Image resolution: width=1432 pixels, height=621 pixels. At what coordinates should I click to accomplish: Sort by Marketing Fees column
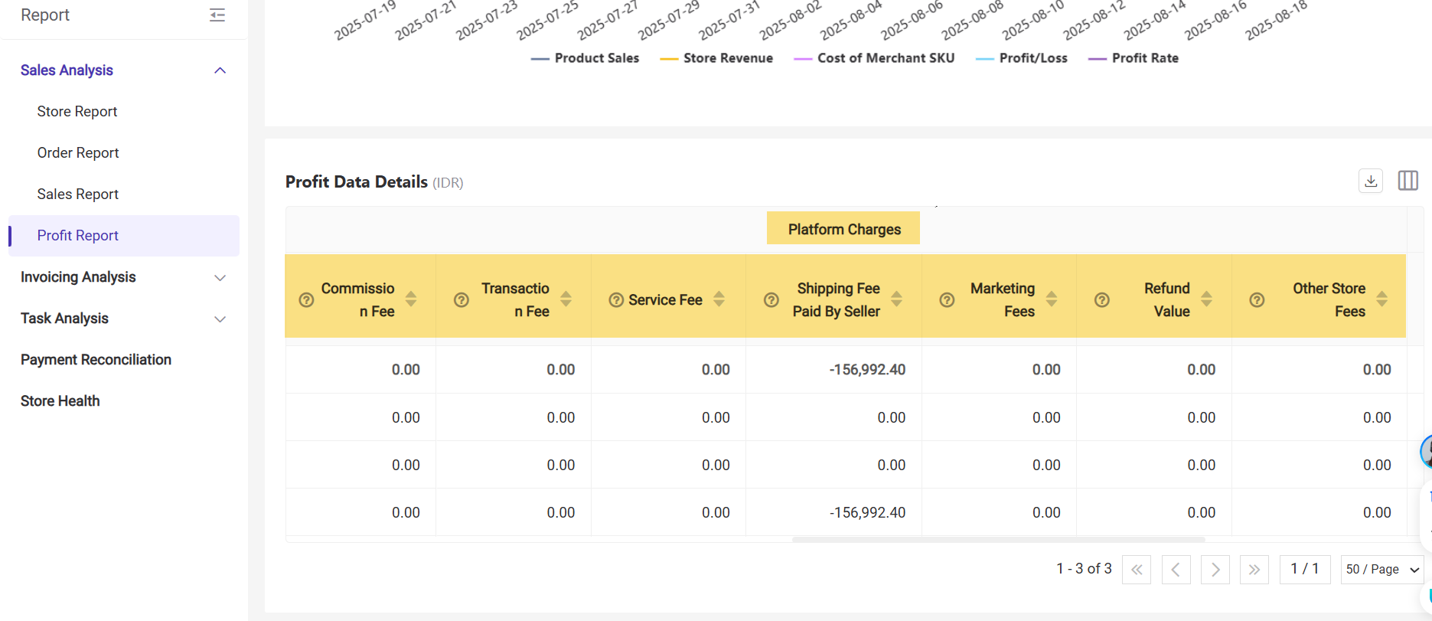point(1052,299)
